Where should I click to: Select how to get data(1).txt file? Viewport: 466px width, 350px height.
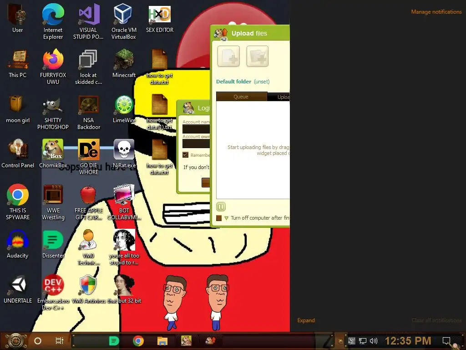[160, 112]
